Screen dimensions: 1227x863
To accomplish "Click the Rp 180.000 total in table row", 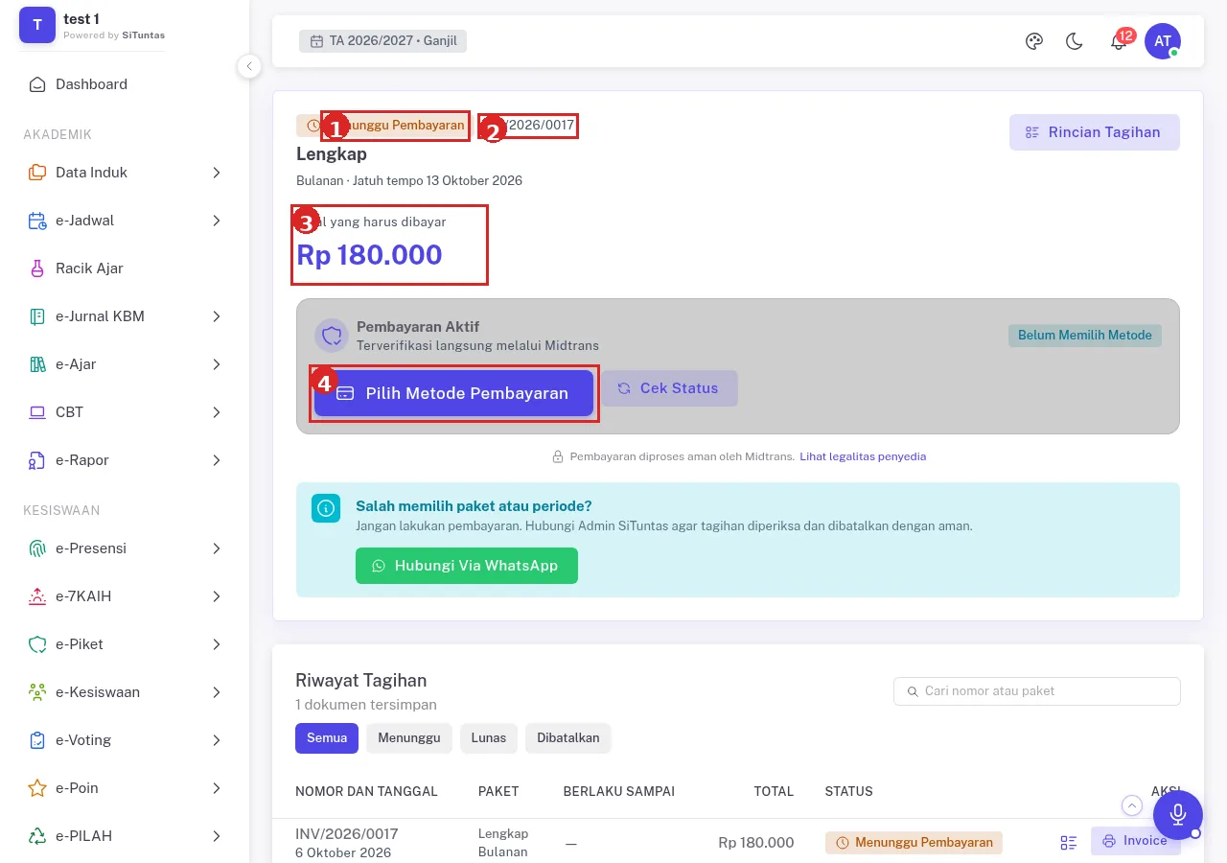I will coord(756,843).
